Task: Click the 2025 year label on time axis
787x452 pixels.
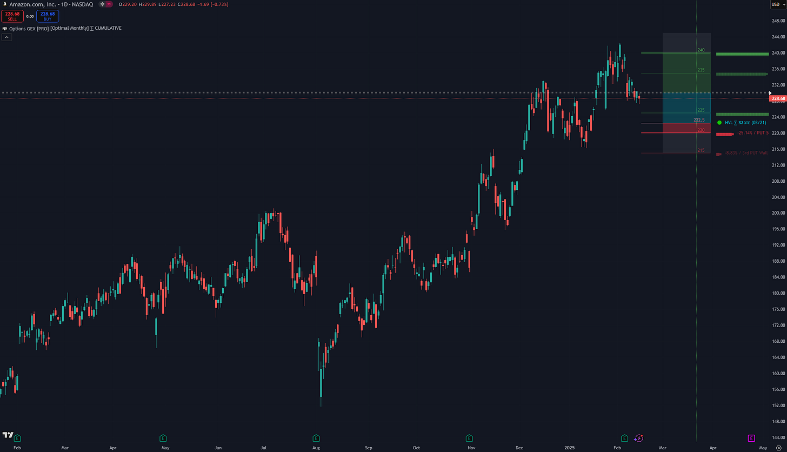Action: (570, 448)
